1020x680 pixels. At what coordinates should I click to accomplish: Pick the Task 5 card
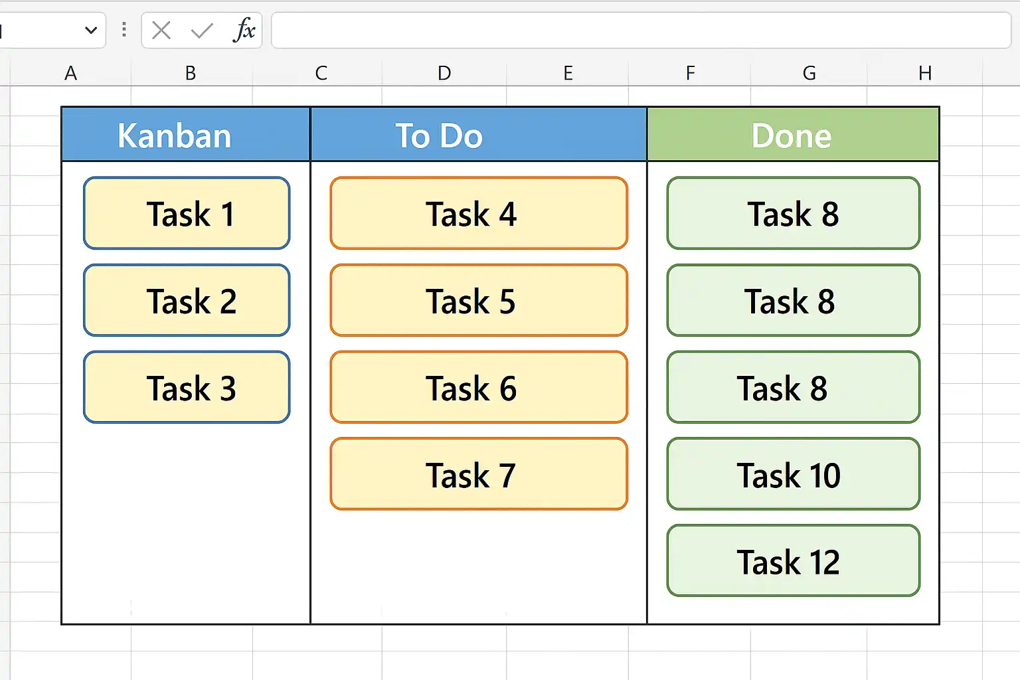point(478,301)
